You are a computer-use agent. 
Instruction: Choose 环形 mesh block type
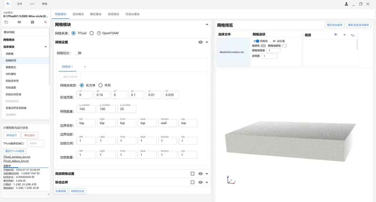click(101, 85)
